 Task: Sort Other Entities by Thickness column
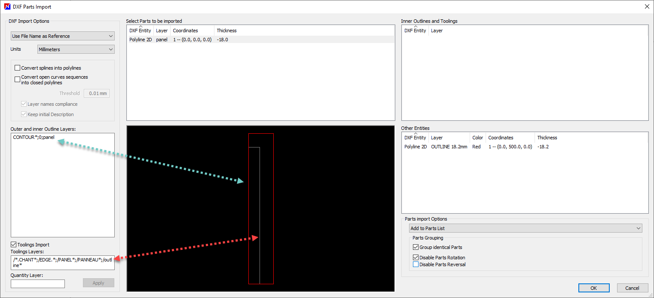coord(547,138)
